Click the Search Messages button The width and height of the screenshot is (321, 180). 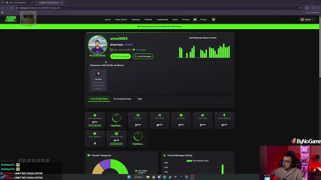click(x=143, y=56)
